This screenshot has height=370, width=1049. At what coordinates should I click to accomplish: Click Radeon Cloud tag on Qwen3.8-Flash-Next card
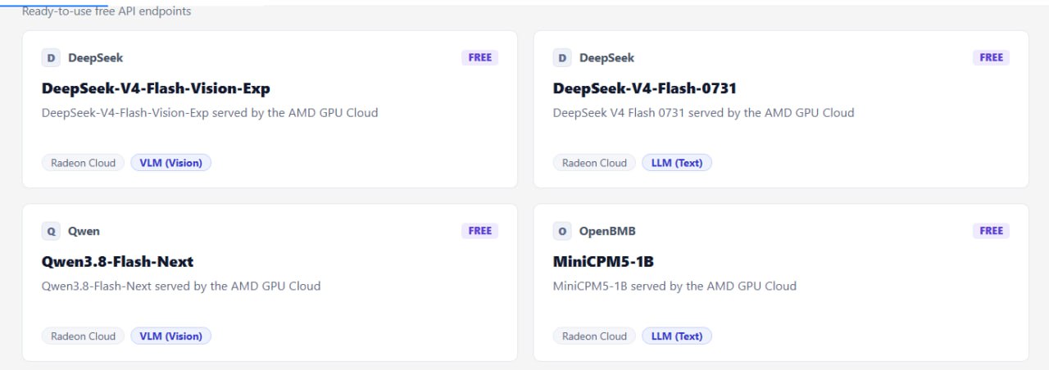(84, 336)
